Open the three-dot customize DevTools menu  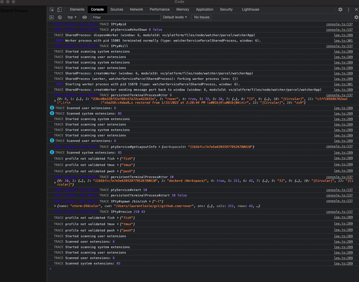point(348,9)
